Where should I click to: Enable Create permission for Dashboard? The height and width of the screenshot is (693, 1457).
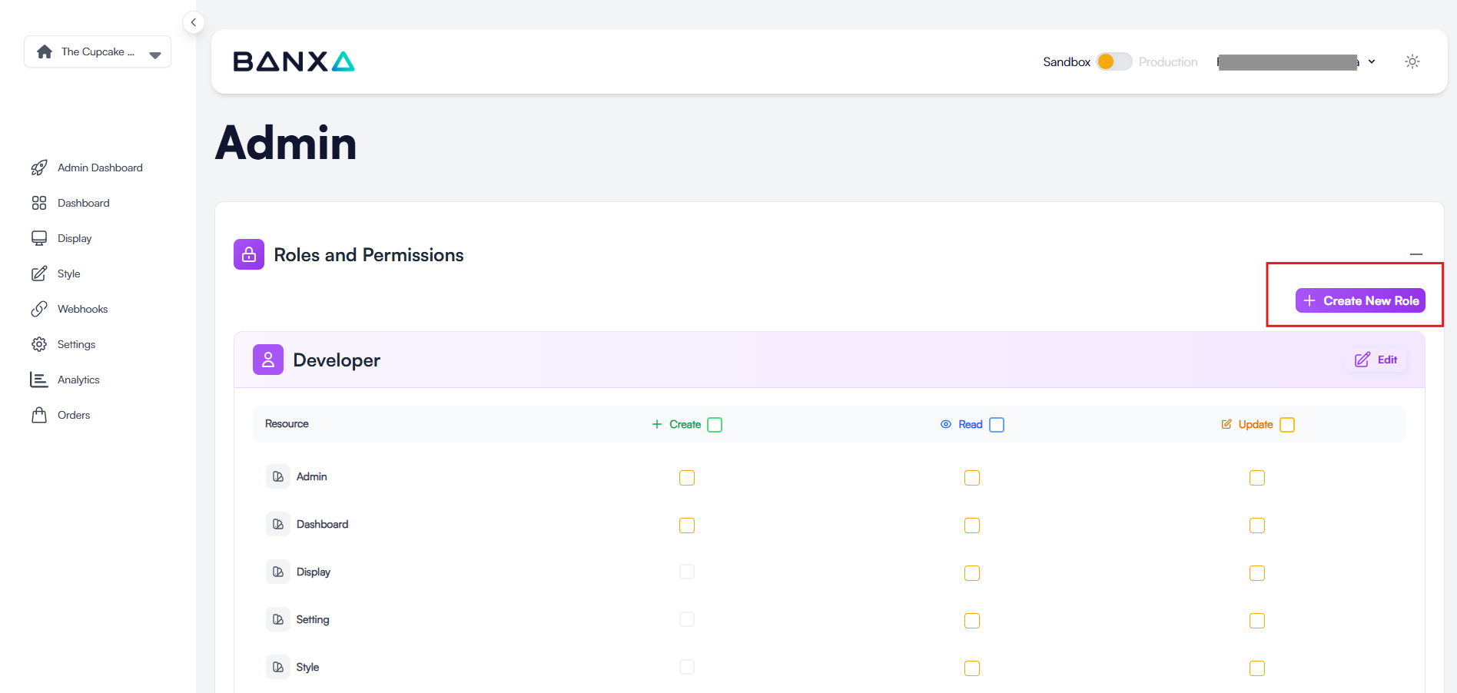coord(687,526)
